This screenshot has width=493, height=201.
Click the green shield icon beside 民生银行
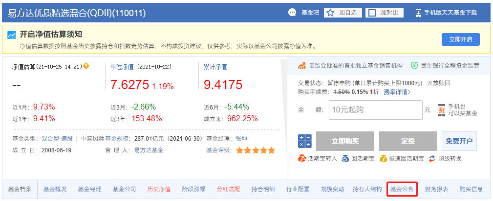(414, 66)
